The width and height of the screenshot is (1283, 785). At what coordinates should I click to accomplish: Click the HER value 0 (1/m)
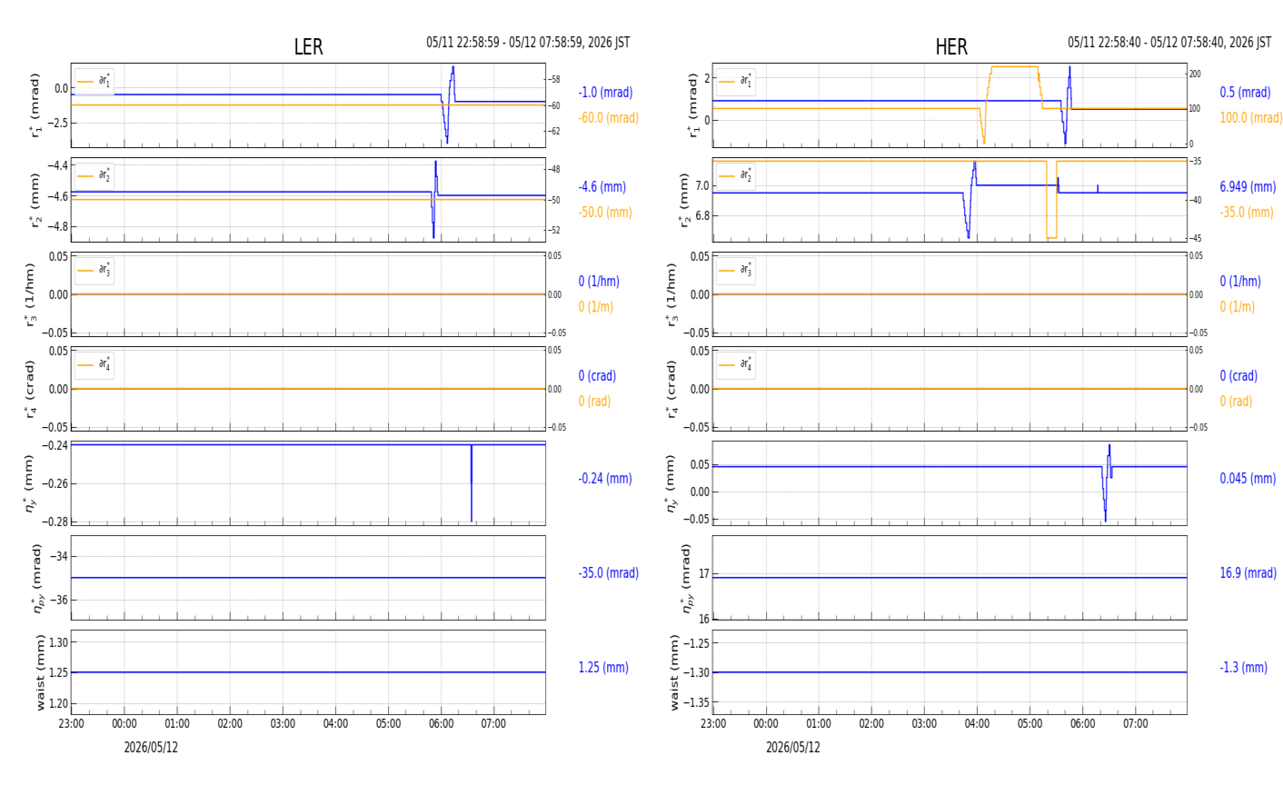pyautogui.click(x=1237, y=307)
